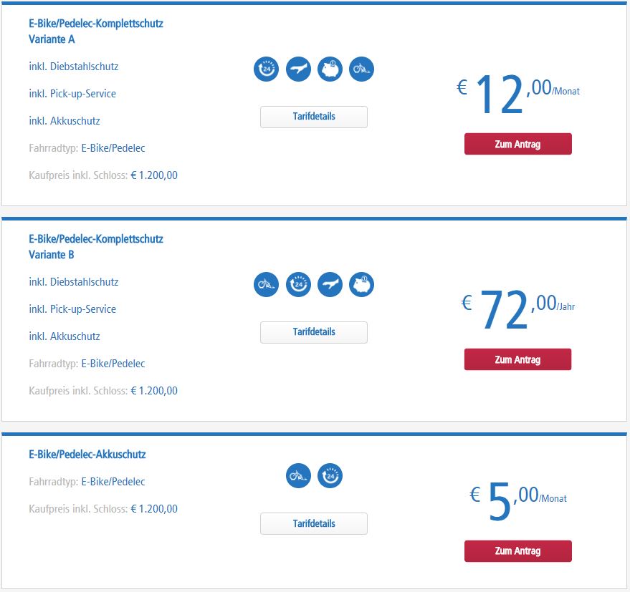The image size is (630, 592).
Task: Click the bicycle icon in Variante A
Action: [362, 69]
